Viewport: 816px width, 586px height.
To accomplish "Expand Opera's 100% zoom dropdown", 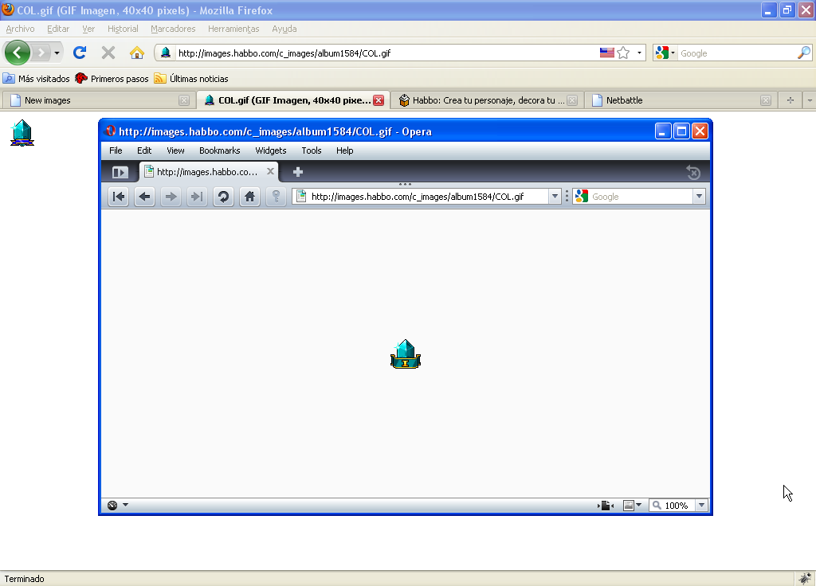I will point(701,506).
